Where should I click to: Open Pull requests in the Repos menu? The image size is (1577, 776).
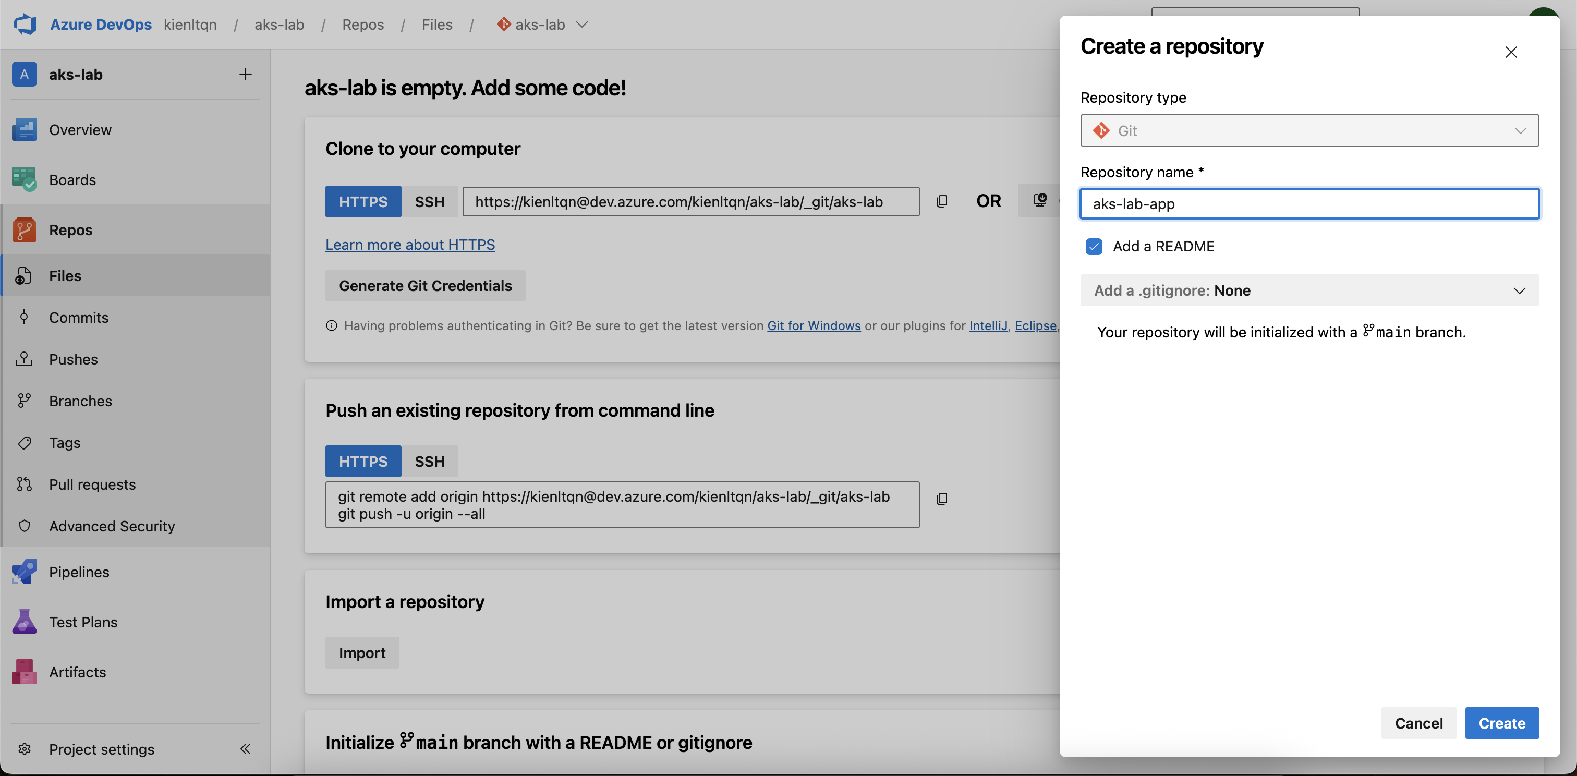[92, 483]
